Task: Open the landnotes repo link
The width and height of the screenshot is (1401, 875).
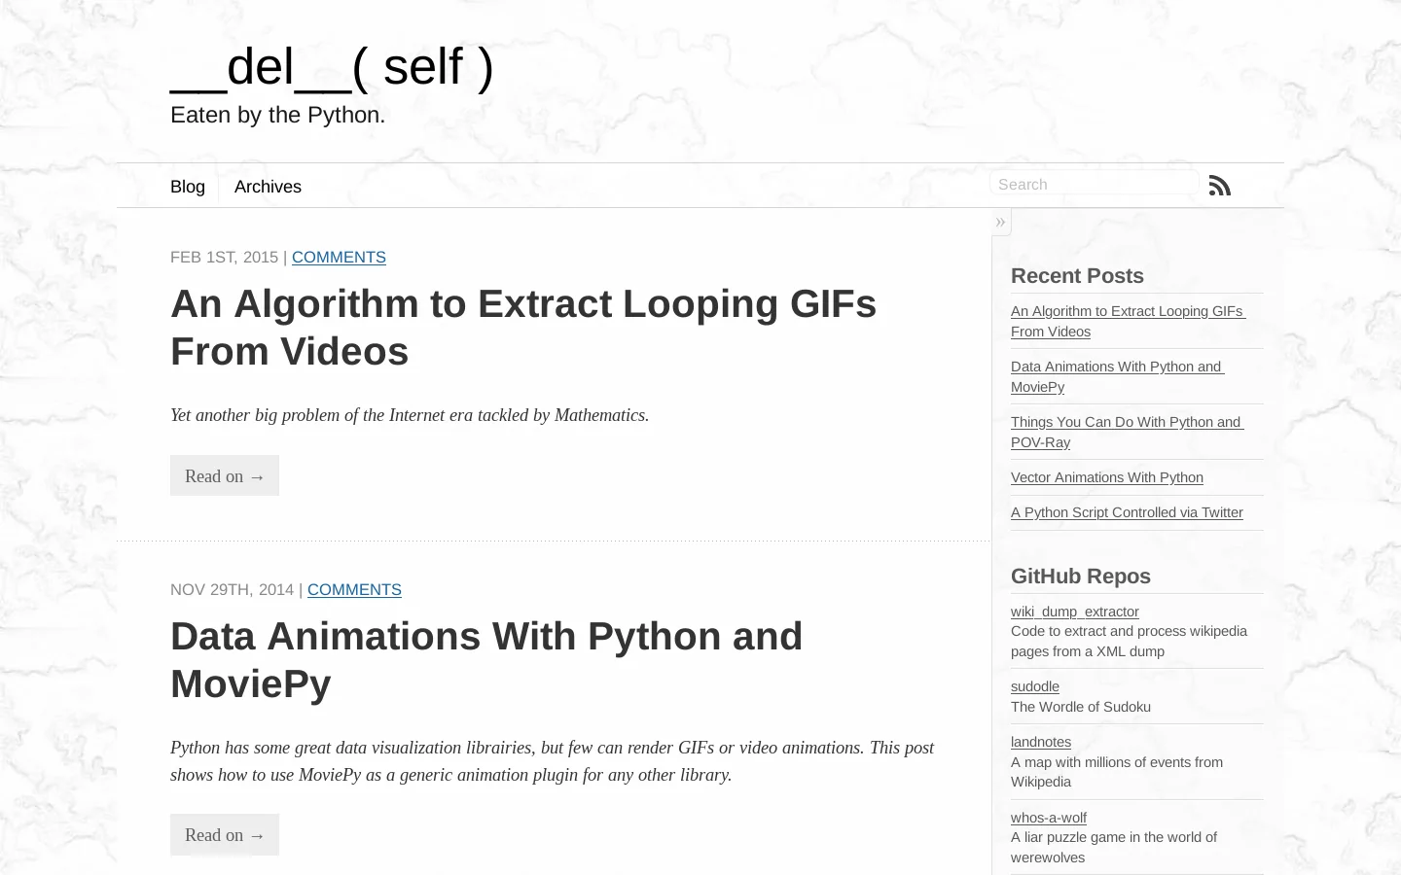Action: point(1041,742)
